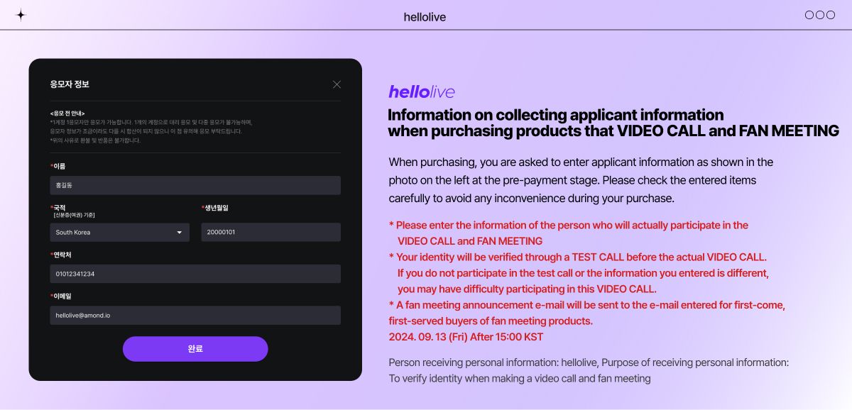Viewport: 852px width, 410px height.
Task: Click the first circle icon in header
Action: [x=809, y=15]
